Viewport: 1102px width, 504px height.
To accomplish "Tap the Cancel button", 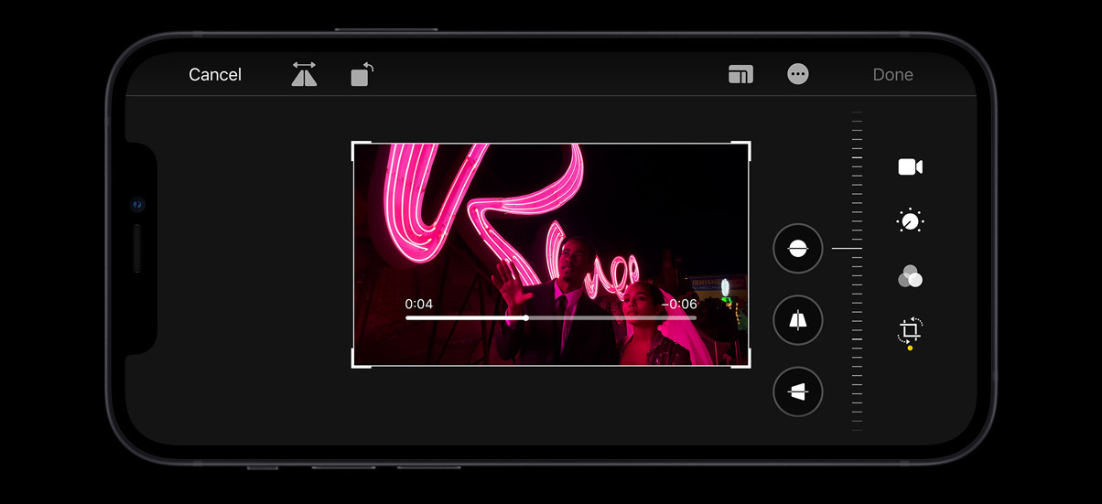I will coord(215,75).
